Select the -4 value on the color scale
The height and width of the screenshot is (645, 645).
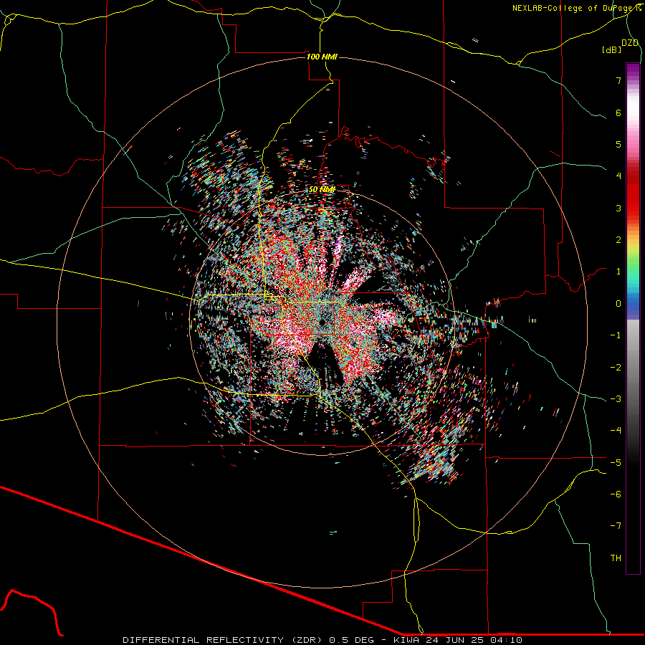(x=616, y=430)
